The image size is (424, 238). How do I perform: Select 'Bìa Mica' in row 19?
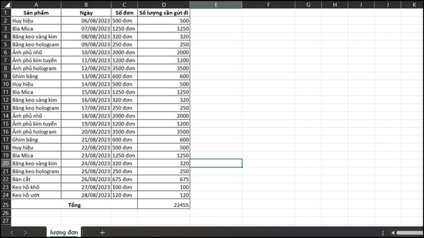(x=36, y=155)
